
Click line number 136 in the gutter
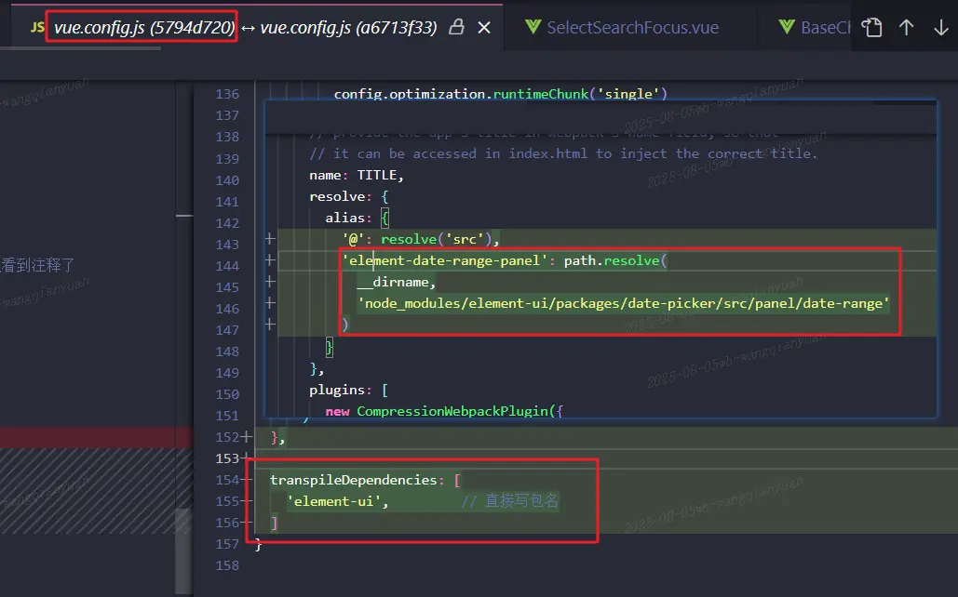(227, 94)
